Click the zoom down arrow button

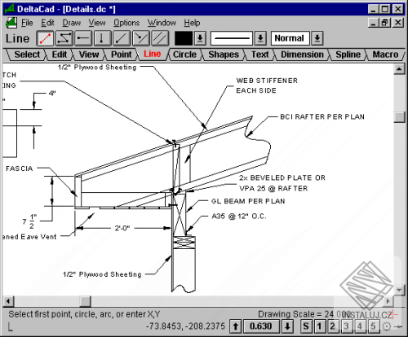(287, 326)
